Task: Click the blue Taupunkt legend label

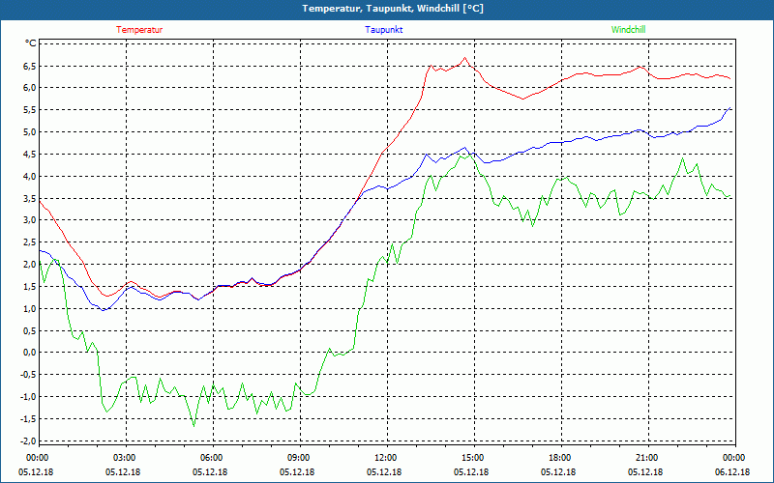Action: point(383,30)
